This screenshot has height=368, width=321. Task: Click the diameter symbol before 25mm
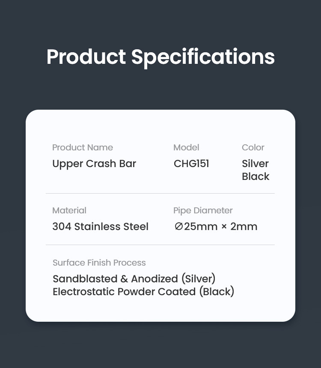pos(178,227)
